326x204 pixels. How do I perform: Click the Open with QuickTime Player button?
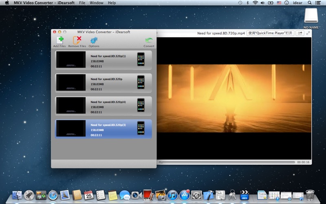tap(270, 33)
